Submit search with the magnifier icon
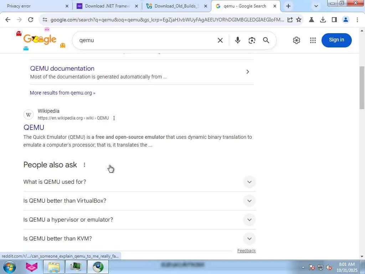The width and height of the screenshot is (365, 274). [x=266, y=40]
